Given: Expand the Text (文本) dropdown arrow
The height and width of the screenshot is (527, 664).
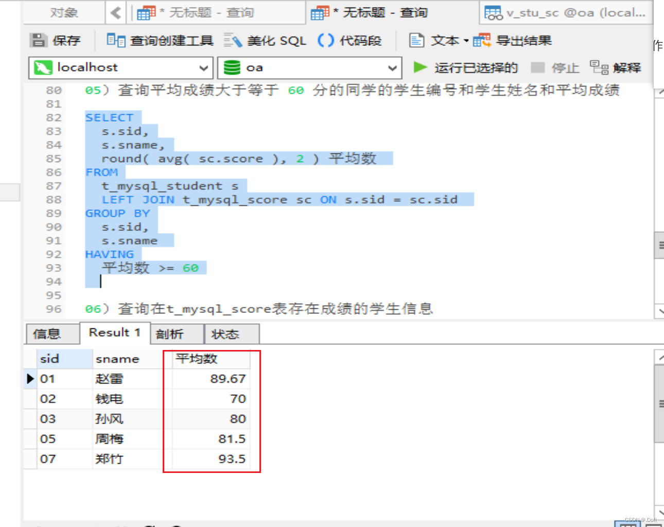Looking at the screenshot, I should [466, 41].
